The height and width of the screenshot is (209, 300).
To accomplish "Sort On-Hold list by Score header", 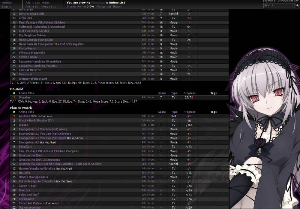I will (162, 93).
